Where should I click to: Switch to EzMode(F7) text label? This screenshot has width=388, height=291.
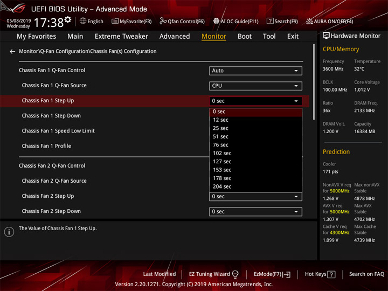268,274
